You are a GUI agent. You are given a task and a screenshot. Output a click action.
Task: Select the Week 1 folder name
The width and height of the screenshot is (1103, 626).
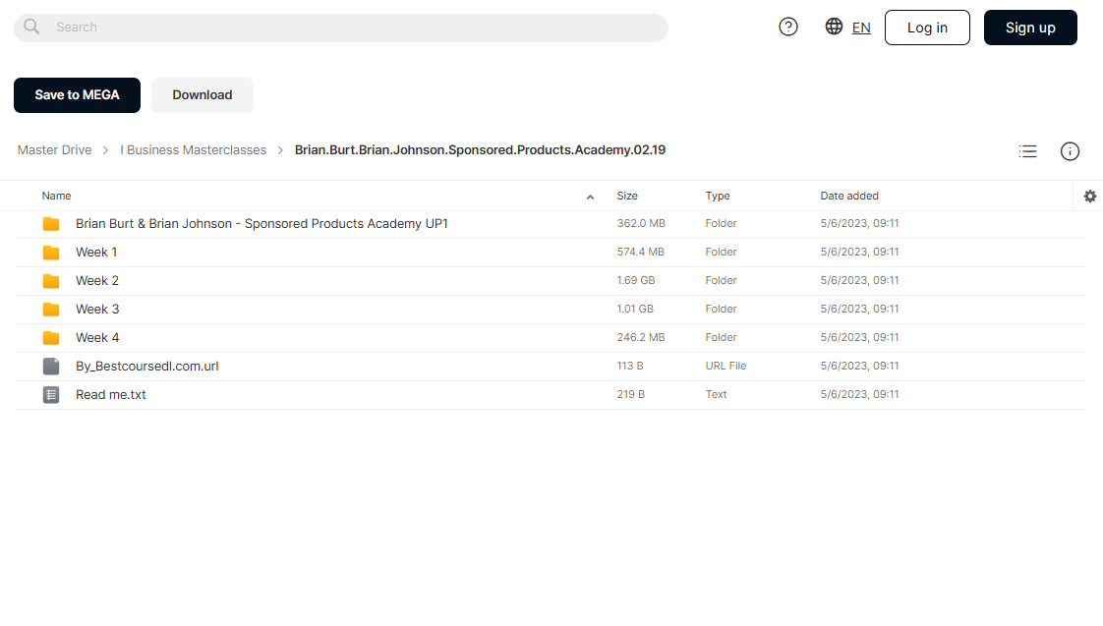pos(96,252)
